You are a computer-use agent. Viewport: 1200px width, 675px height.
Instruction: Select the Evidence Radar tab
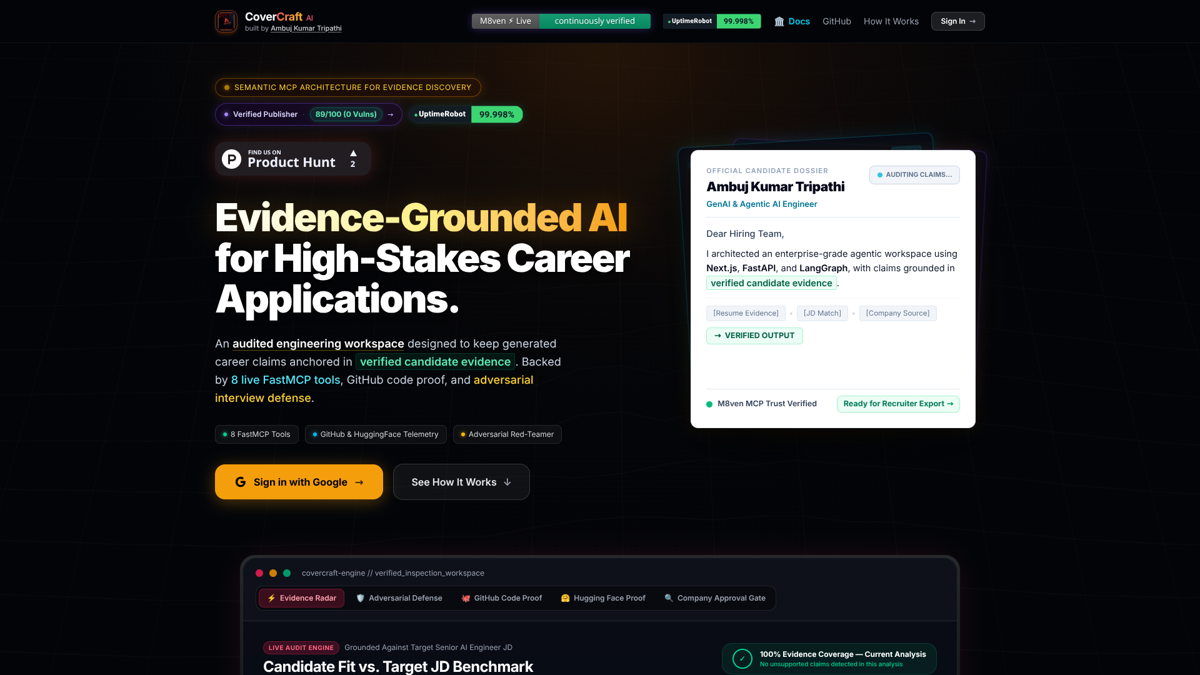coord(302,598)
